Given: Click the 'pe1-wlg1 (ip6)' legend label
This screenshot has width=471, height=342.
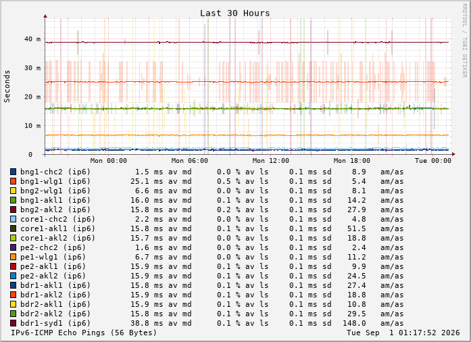Looking at the screenshot, I should click(x=53, y=257).
